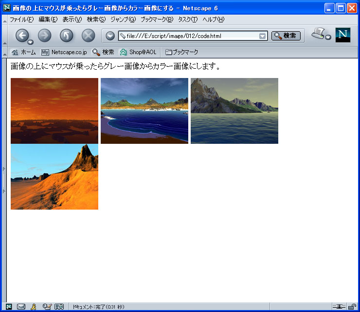Click the 検索 button beside the address bar
The width and height of the screenshot is (360, 312).
point(286,36)
